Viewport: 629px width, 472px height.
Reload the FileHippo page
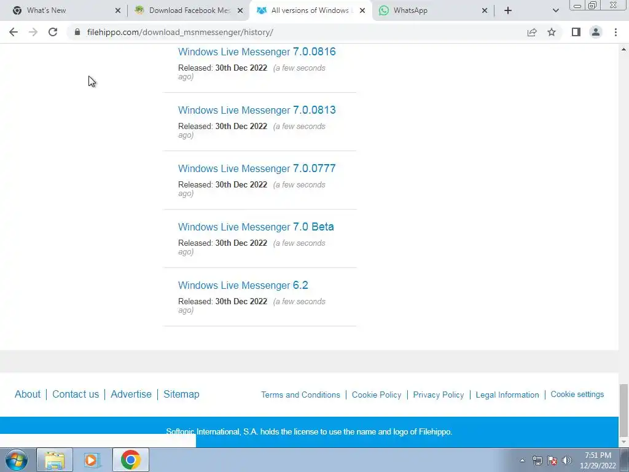click(x=53, y=32)
